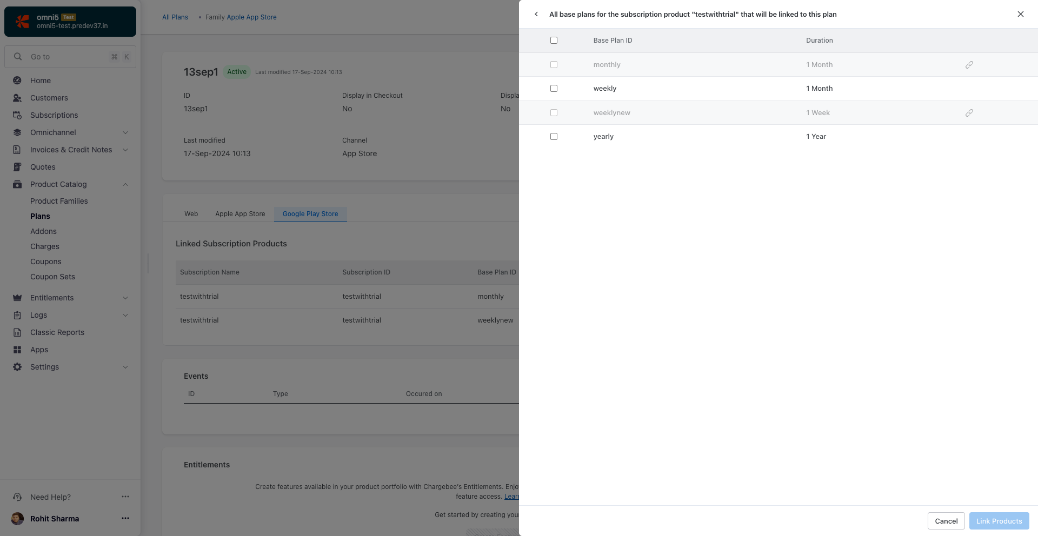Click the link icon in the weeklynew row

tap(969, 113)
